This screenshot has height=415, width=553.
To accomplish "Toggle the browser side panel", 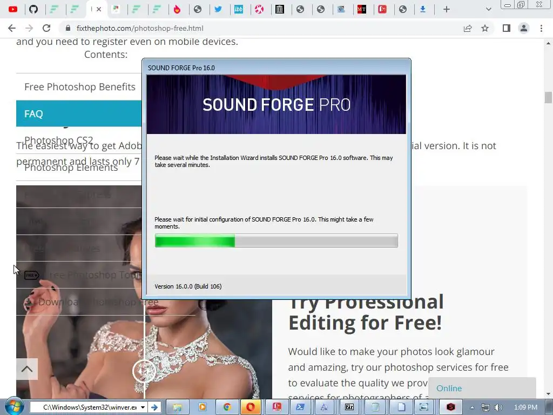I will point(507,28).
